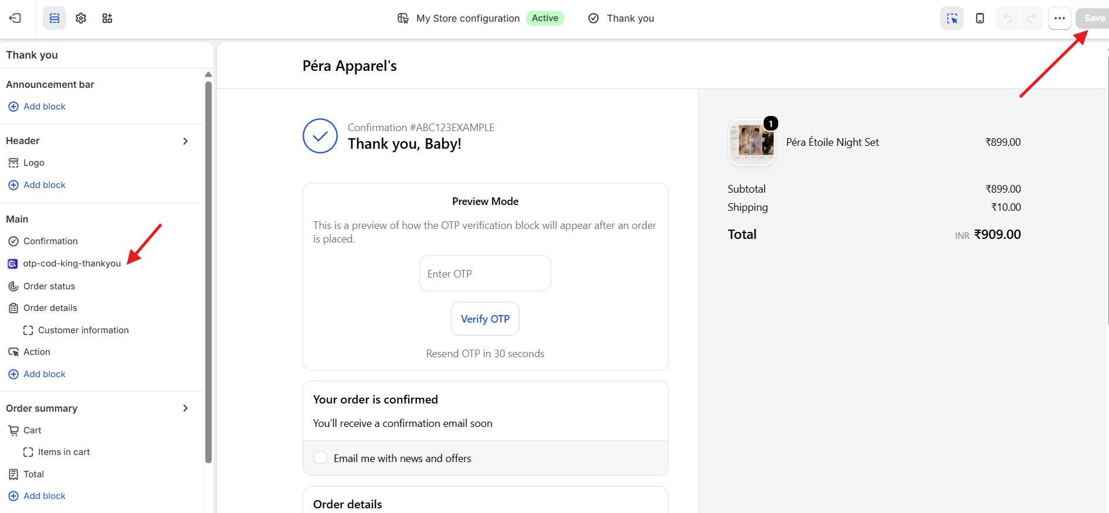Open the Thank you page selector
Viewport: 1109px width, 513px height.
(621, 18)
